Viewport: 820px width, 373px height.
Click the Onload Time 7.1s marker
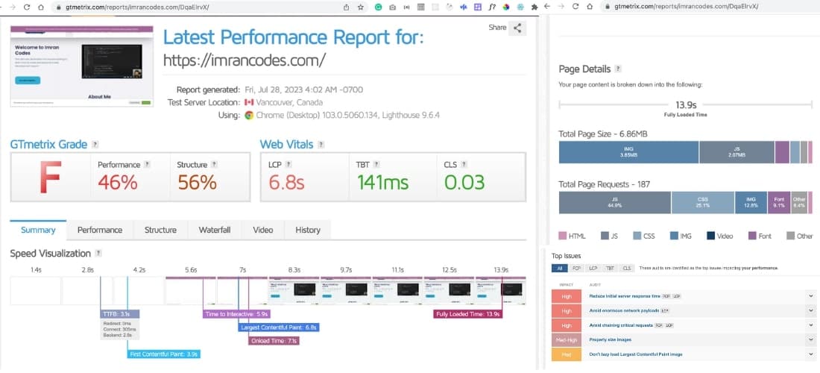coord(274,341)
